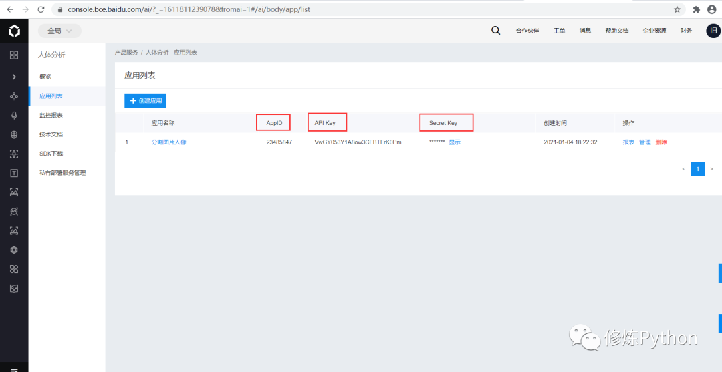
Task: Click the 产品服务 breadcrumb link
Action: point(126,53)
